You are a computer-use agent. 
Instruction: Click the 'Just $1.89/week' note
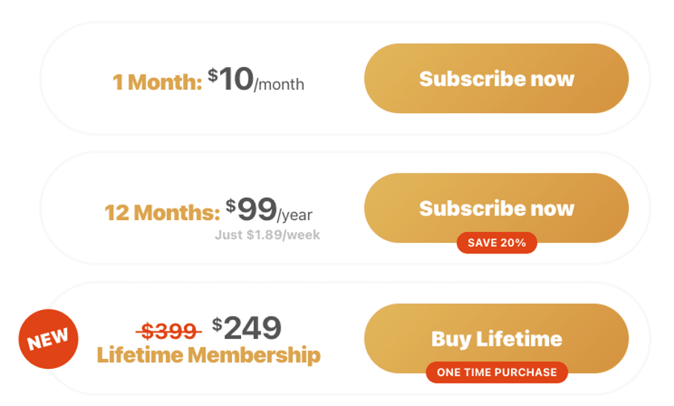coord(267,235)
